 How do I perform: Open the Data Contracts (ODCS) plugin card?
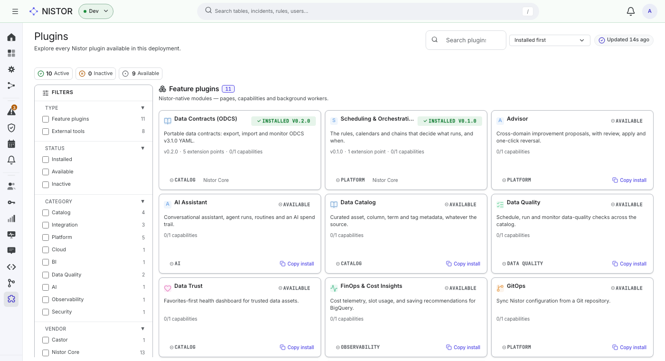tap(240, 150)
